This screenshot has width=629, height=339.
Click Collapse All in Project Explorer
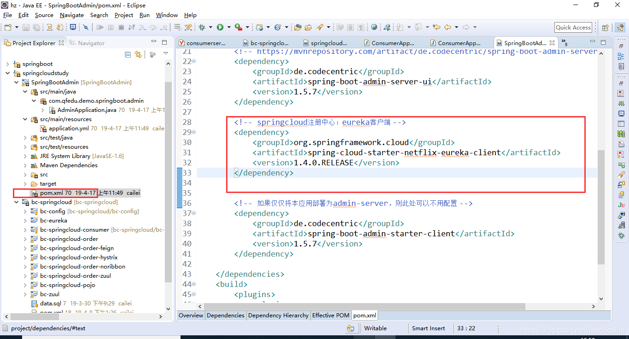point(128,54)
